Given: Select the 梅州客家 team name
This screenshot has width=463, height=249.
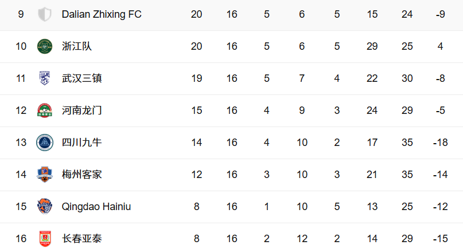Looking at the screenshot, I should pyautogui.click(x=82, y=175).
